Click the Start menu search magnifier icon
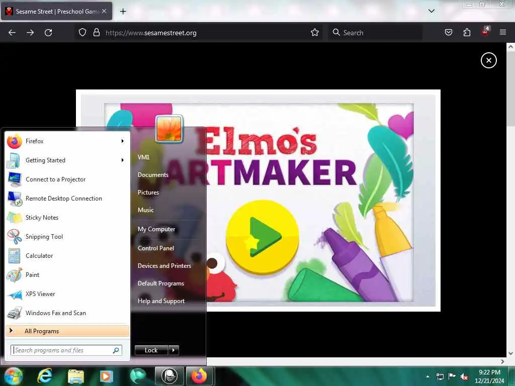The height and width of the screenshot is (386, 515). point(116,350)
